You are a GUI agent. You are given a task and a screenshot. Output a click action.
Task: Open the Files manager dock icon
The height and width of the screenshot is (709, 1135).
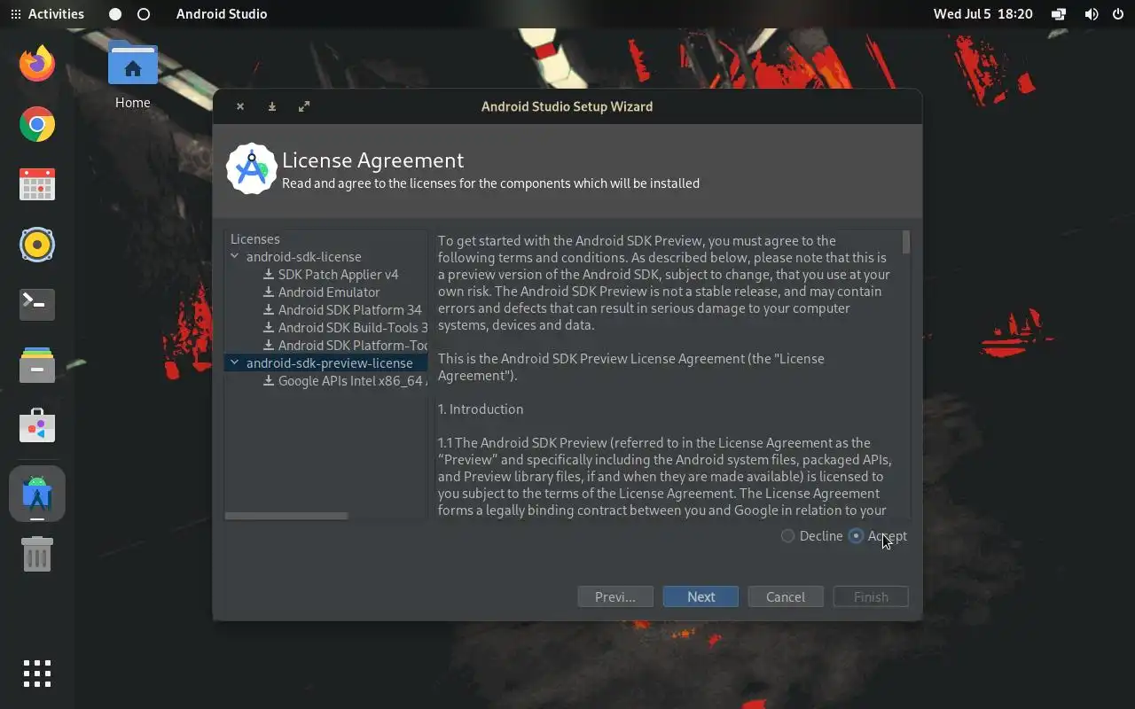37,365
